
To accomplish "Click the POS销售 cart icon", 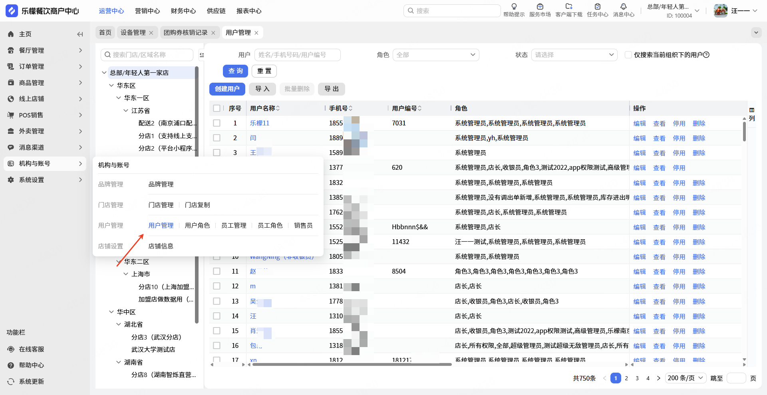I will tap(11, 115).
